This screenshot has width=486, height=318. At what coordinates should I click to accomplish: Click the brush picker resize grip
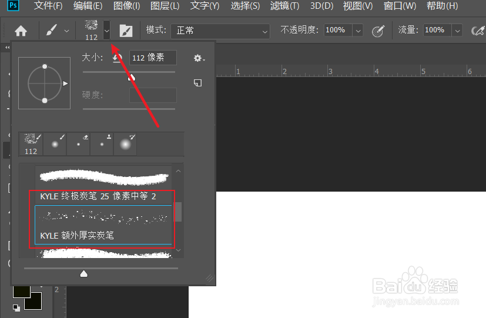210,279
